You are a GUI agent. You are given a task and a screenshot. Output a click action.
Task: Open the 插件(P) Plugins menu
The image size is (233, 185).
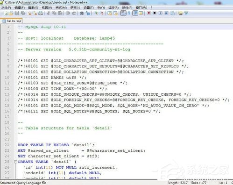[x=127, y=7]
